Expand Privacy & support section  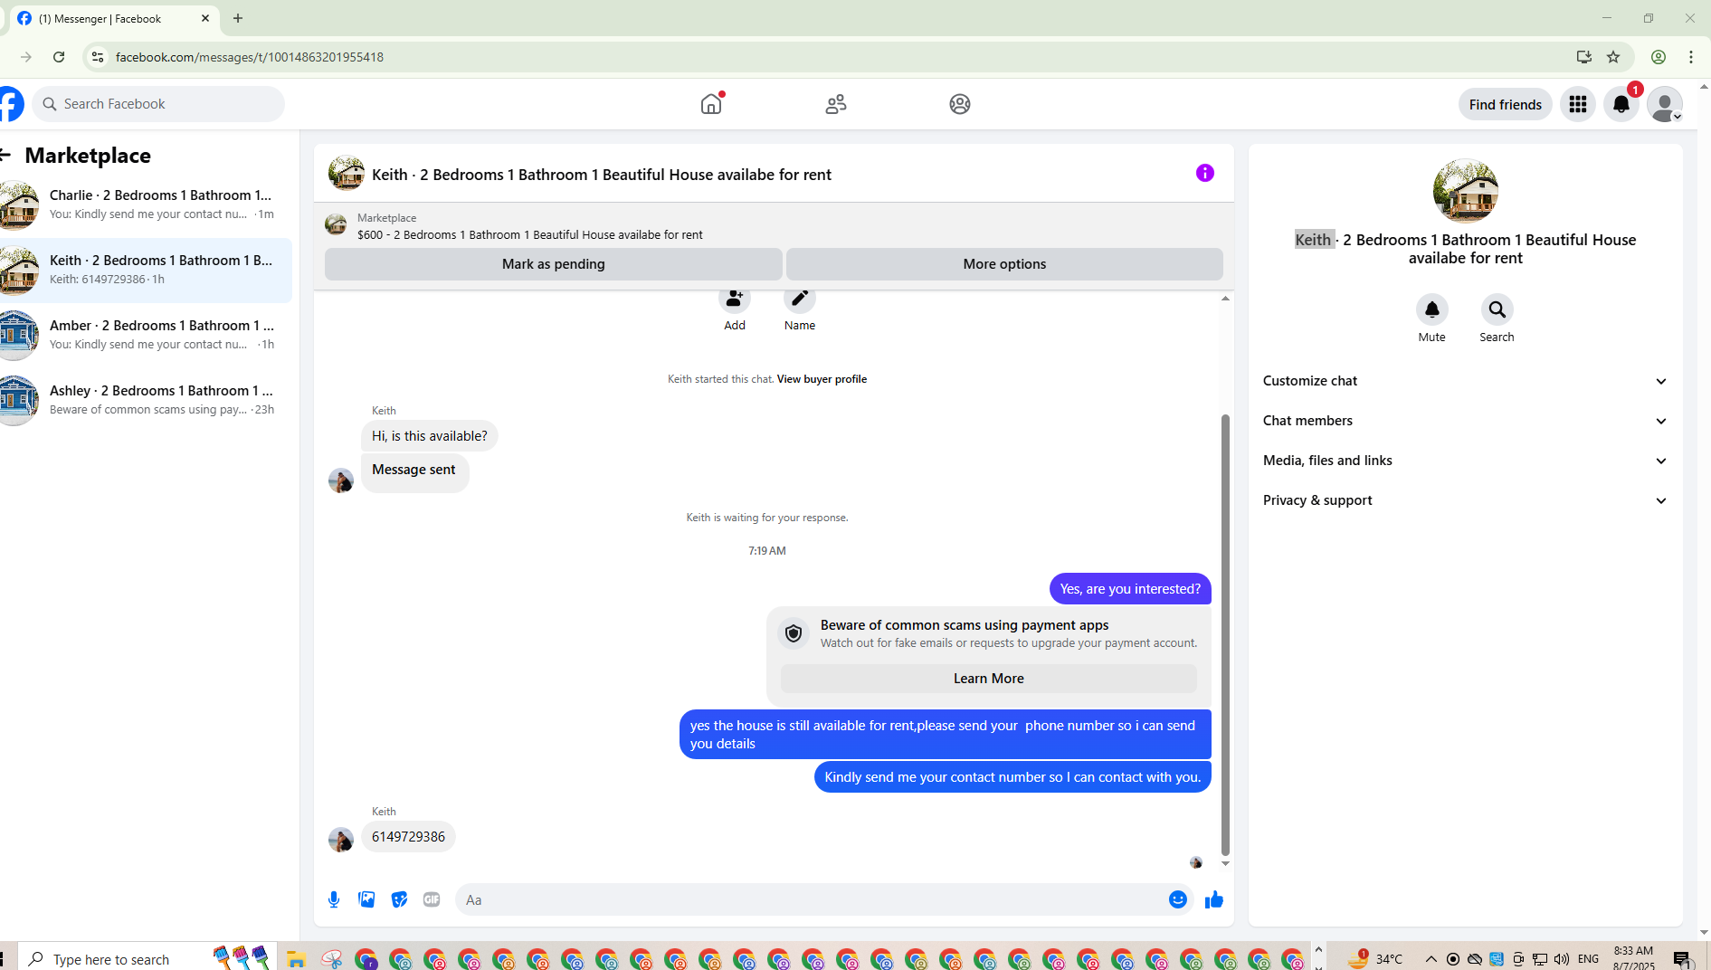(x=1466, y=500)
